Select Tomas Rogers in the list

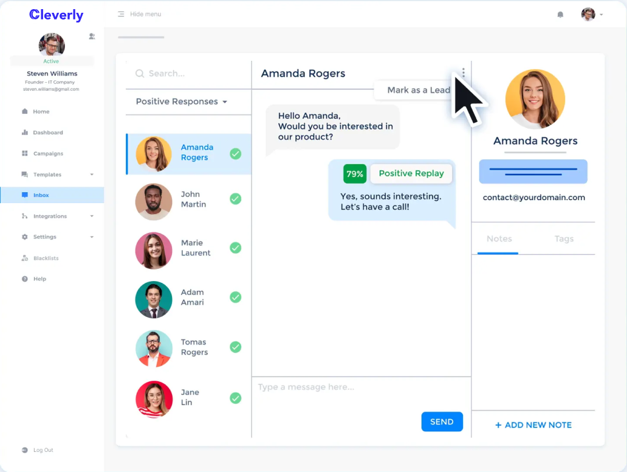tap(189, 347)
